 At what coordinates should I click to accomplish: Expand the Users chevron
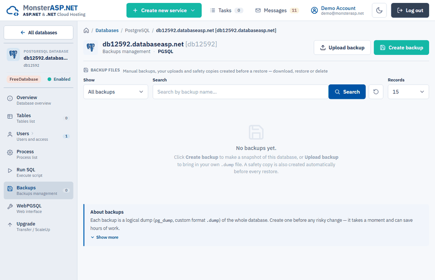33,133
